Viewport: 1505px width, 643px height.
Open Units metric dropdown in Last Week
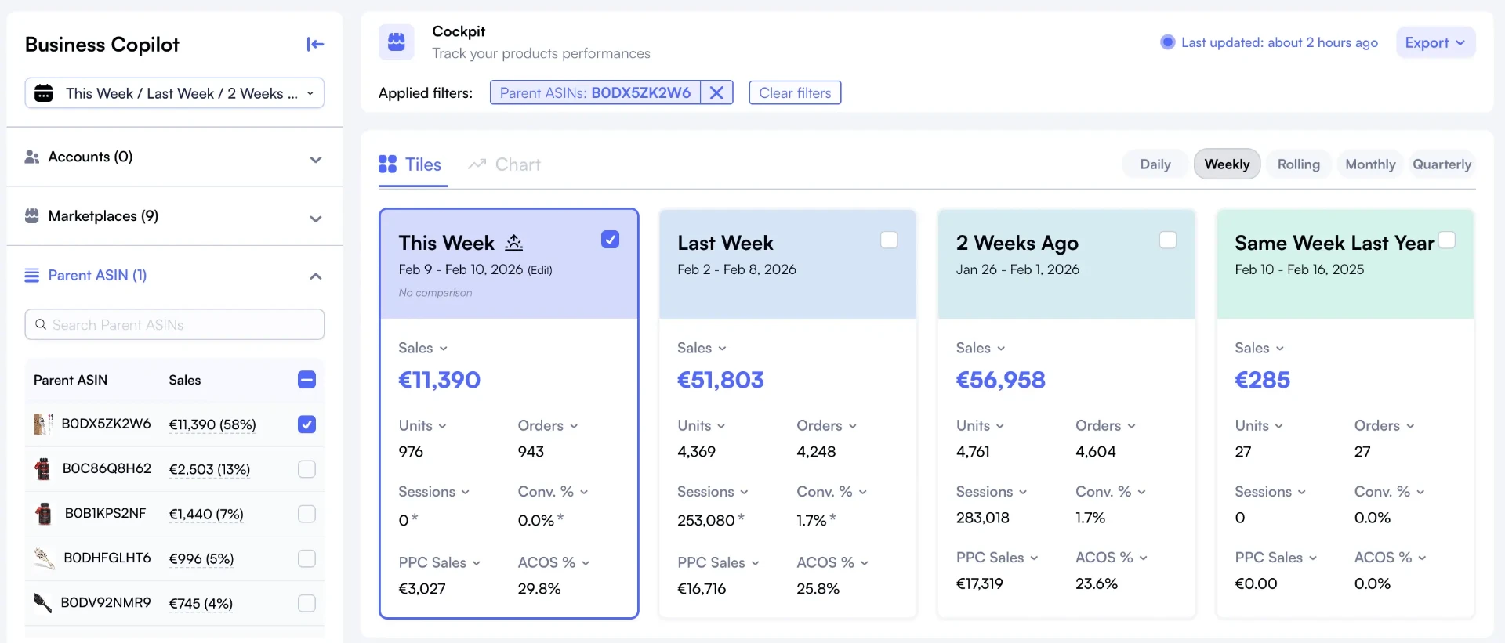[702, 425]
